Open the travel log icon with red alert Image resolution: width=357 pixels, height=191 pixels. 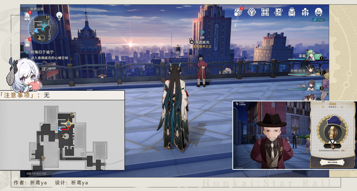[x=239, y=11]
